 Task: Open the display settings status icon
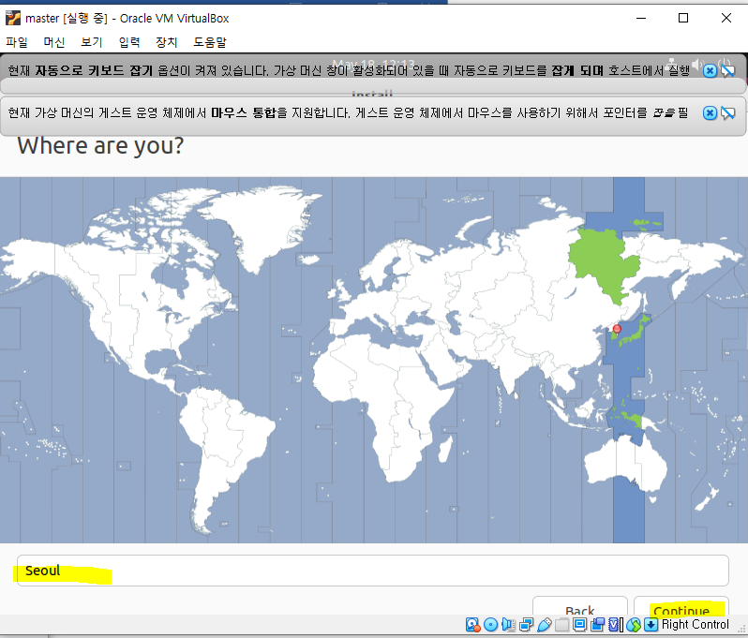(x=579, y=624)
